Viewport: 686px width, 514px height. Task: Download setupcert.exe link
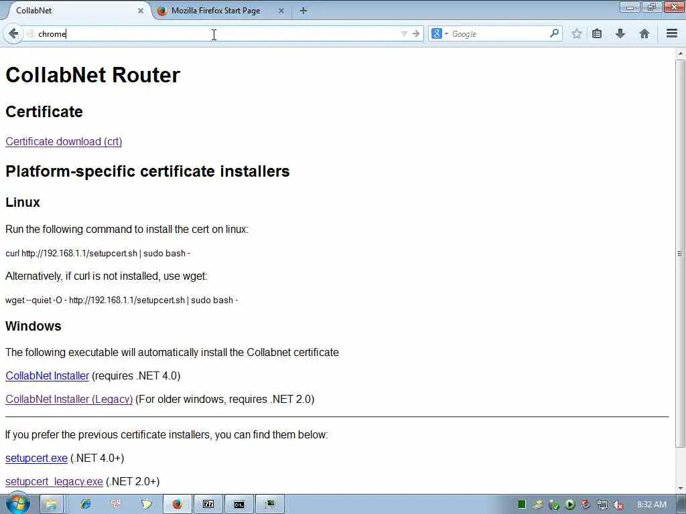36,458
